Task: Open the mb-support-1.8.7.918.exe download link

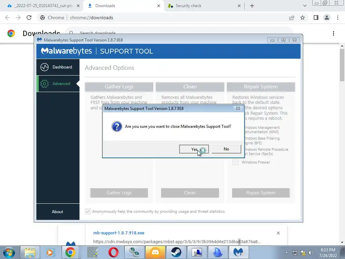Action: click(x=119, y=233)
